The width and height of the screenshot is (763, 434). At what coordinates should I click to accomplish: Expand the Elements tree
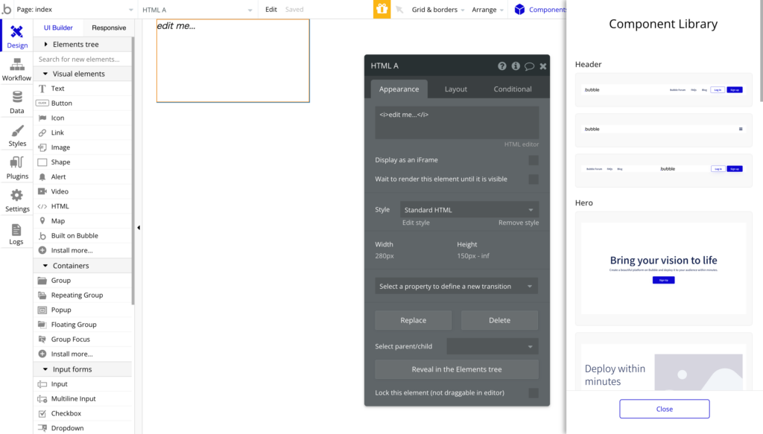coord(45,44)
